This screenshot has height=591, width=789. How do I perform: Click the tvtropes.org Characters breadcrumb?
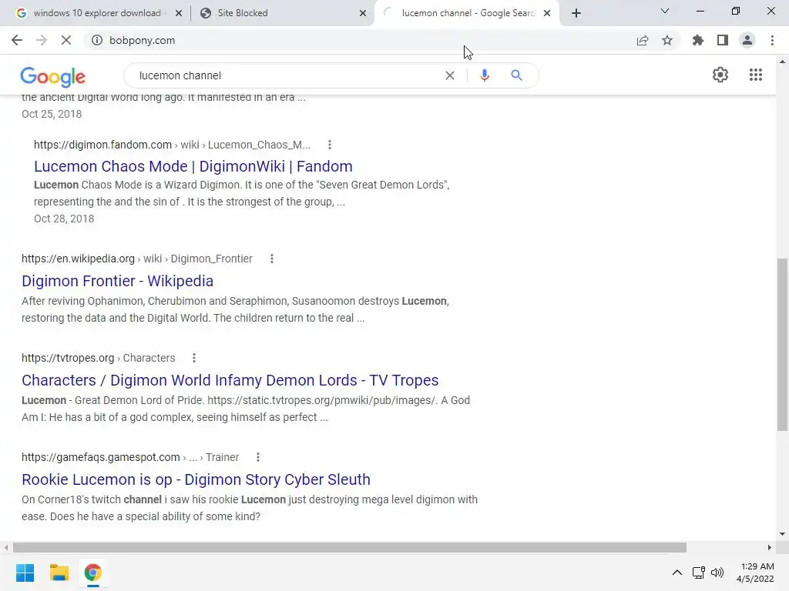98,358
